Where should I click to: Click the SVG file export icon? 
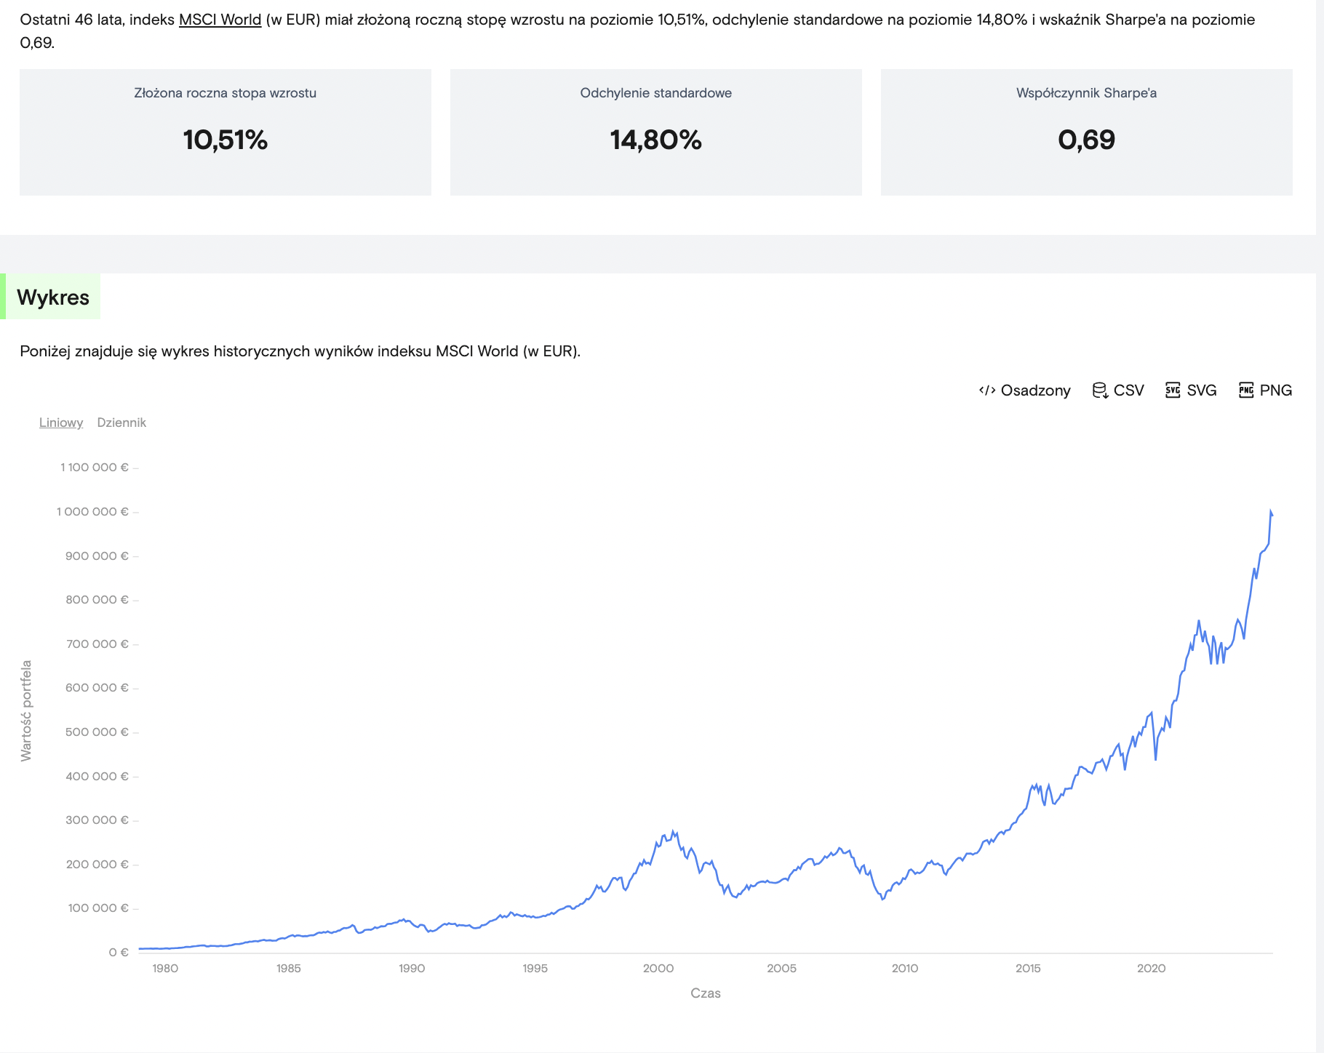click(1173, 391)
